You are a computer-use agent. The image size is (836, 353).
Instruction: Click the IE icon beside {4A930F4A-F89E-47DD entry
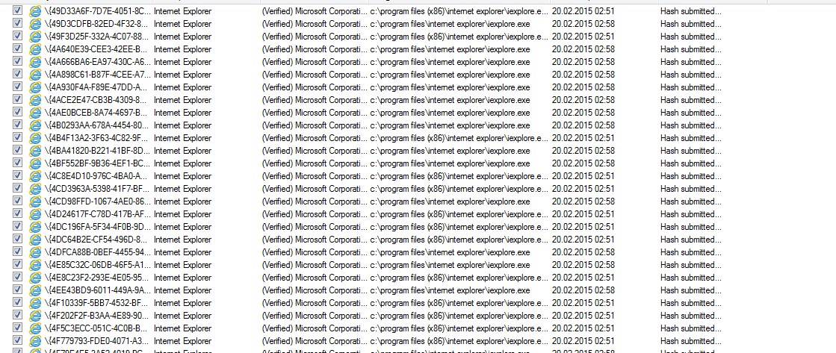pyautogui.click(x=35, y=87)
